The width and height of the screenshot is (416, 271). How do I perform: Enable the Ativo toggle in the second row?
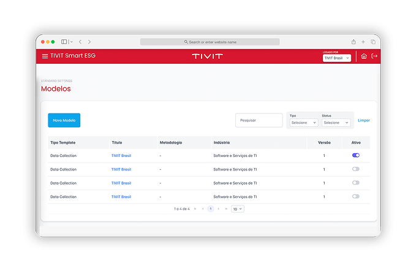pos(356,169)
